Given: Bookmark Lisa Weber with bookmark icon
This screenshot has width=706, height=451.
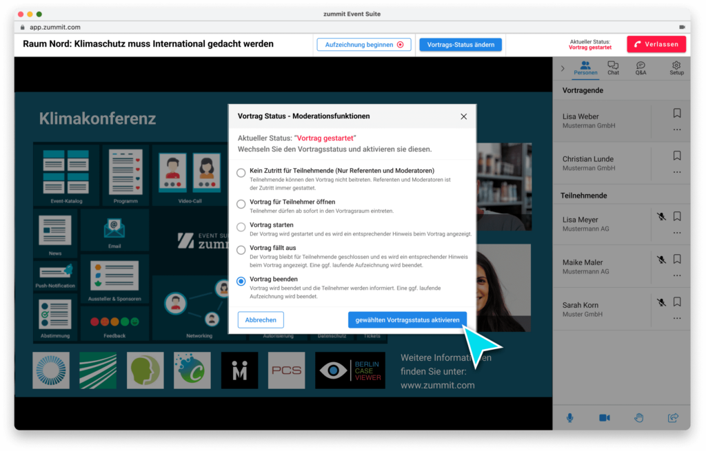Looking at the screenshot, I should point(677,113).
